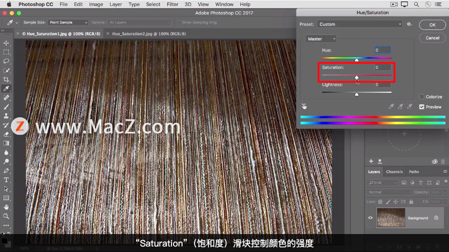449x252 pixels.
Task: Open the Preset dropdown showing Custom
Action: tap(359, 24)
